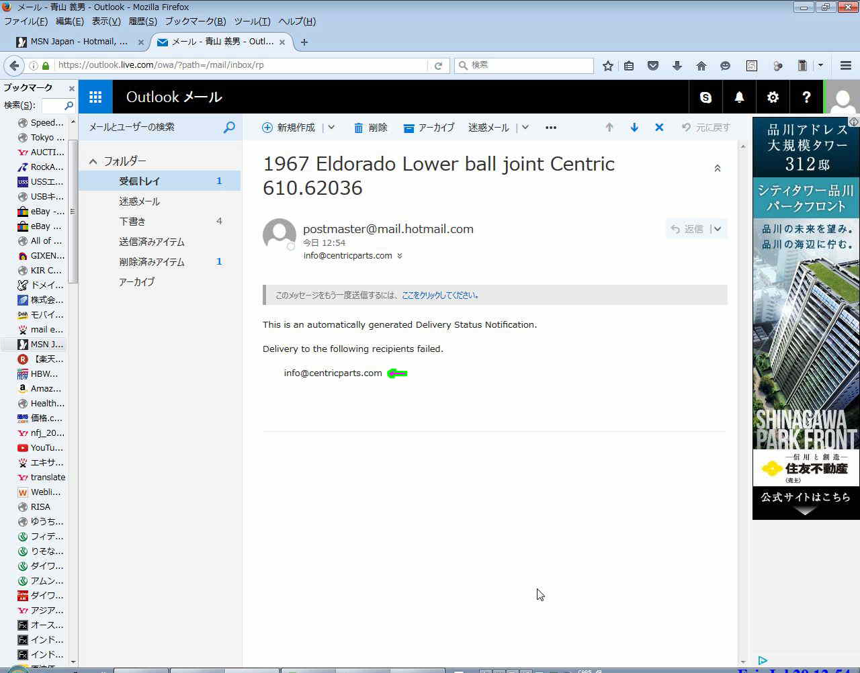
Task: Click the mail and people search field
Action: pyautogui.click(x=155, y=127)
